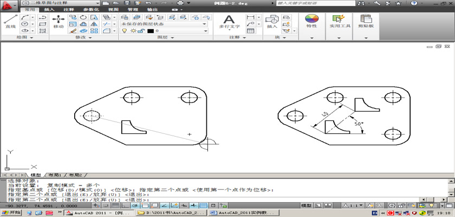
Task: Open the 特性 properties color wheel
Action: [311, 21]
